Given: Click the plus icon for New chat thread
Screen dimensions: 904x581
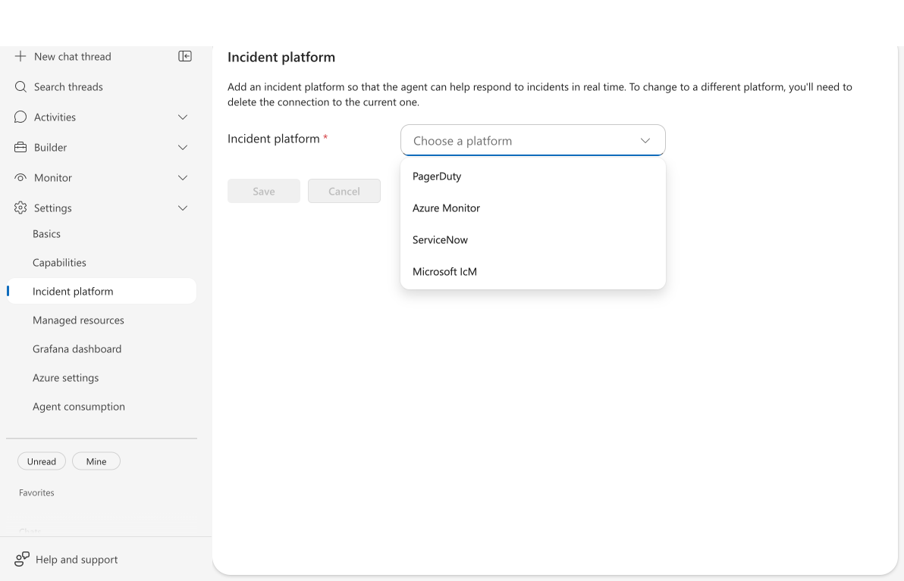Looking at the screenshot, I should [20, 56].
